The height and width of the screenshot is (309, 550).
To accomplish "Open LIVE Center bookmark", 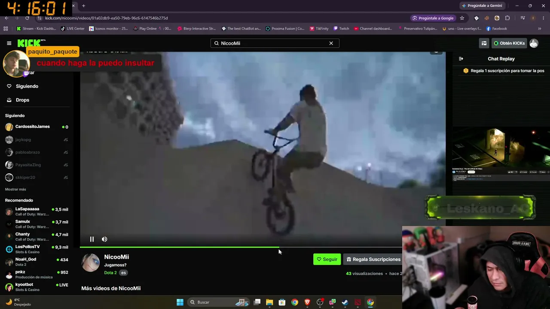I will [73, 29].
